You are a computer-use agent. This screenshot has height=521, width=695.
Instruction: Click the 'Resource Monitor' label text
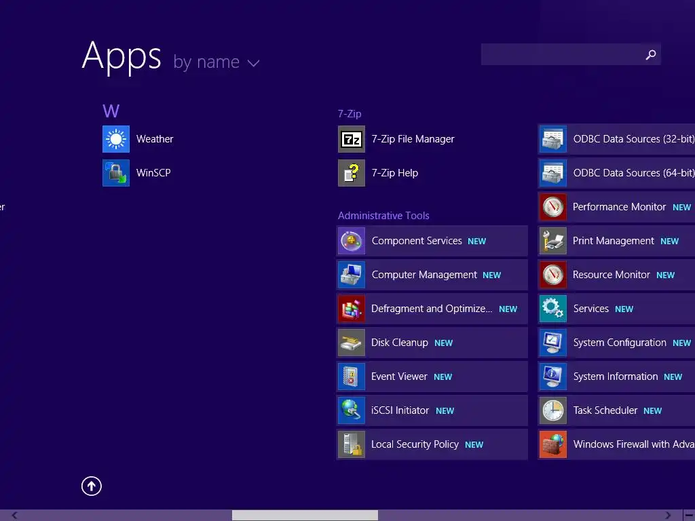pyautogui.click(x=612, y=275)
